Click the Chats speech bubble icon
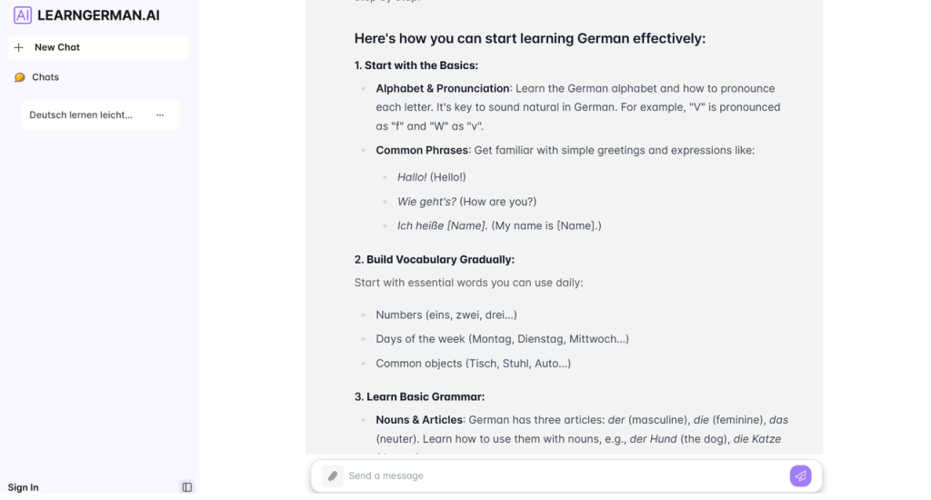Image resolution: width=931 pixels, height=500 pixels. tap(20, 77)
